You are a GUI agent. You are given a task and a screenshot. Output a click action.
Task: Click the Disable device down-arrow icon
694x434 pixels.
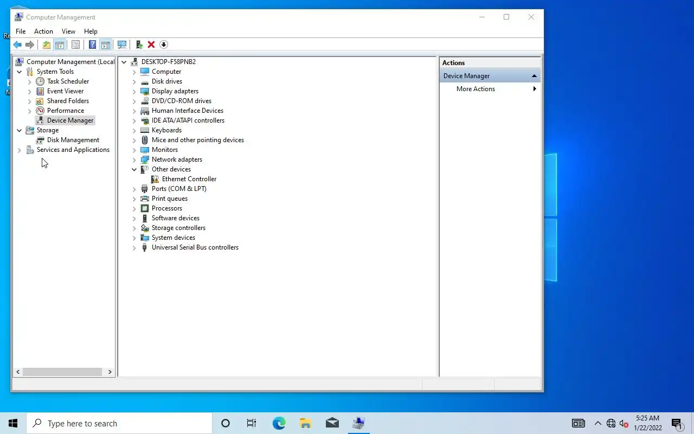(164, 44)
